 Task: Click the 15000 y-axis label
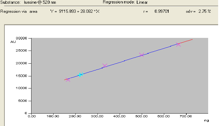point(21,76)
